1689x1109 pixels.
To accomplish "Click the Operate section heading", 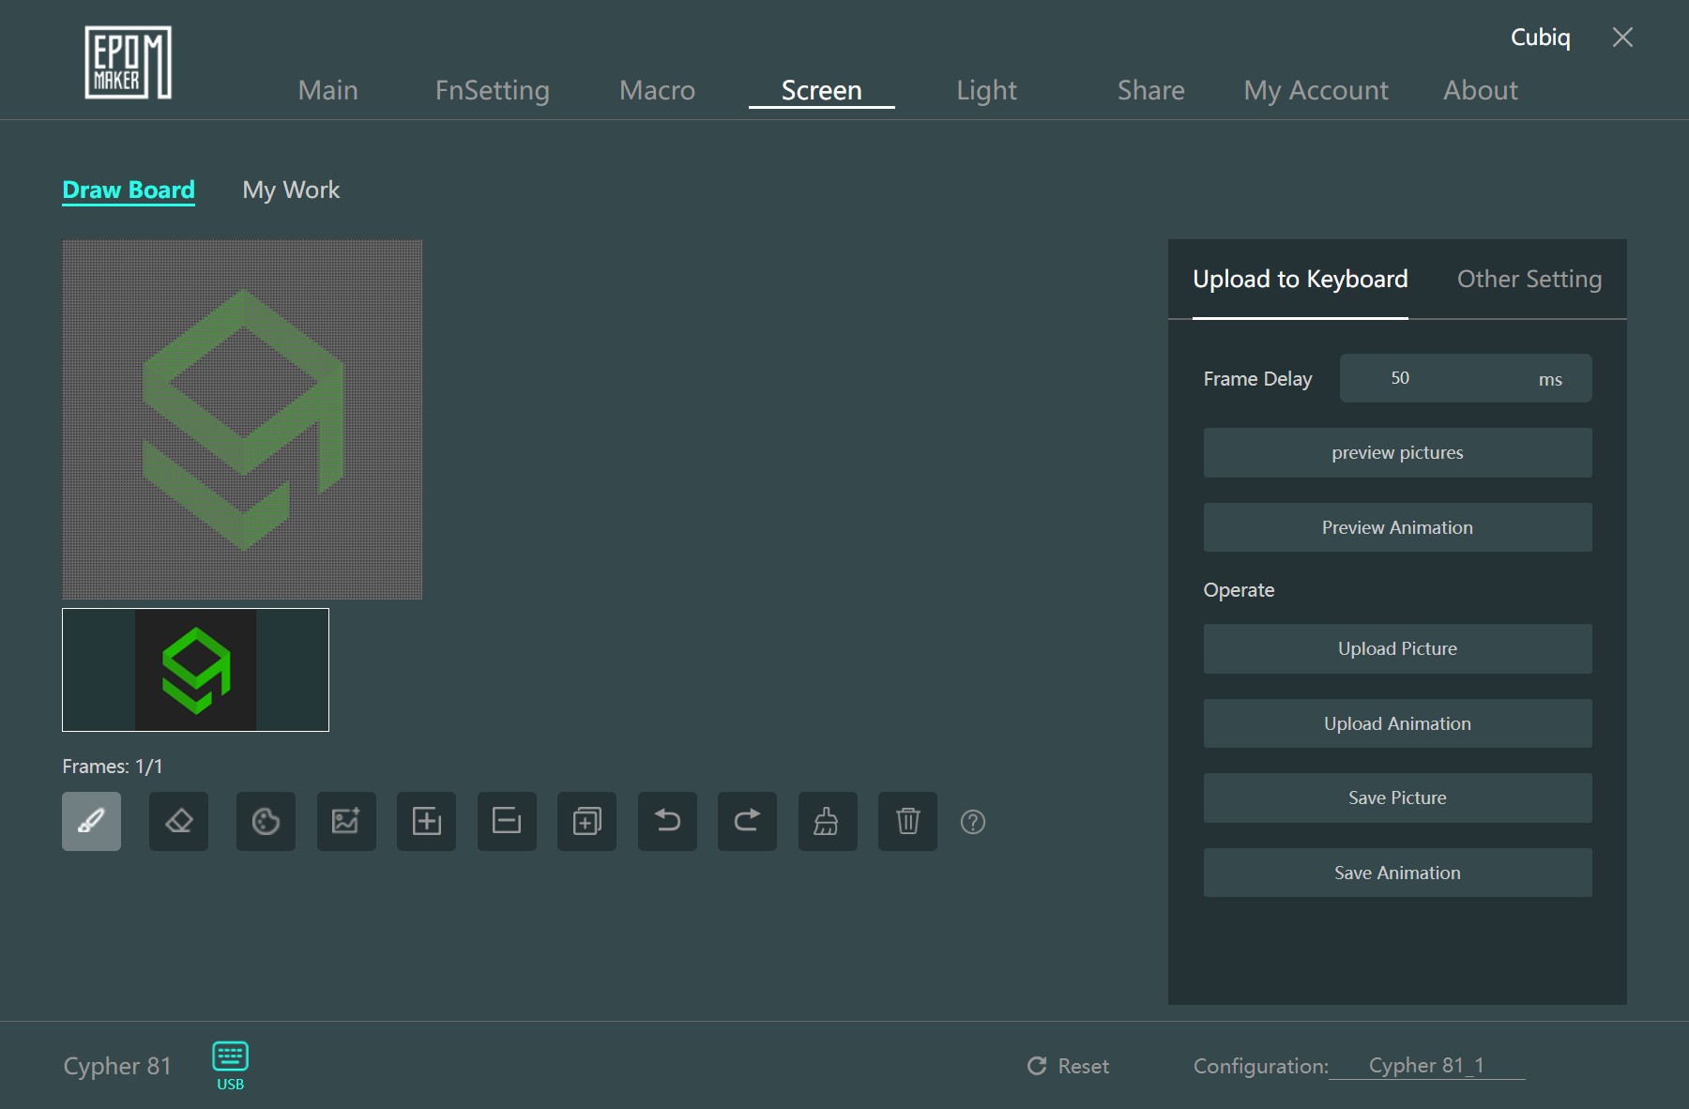I will point(1239,590).
